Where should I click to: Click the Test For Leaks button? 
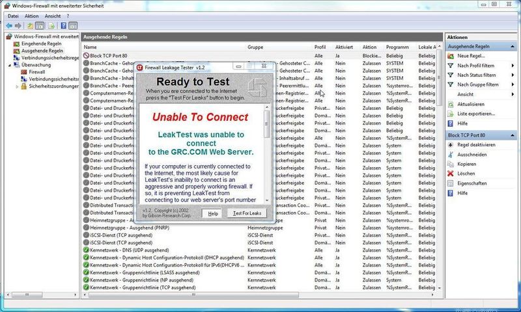tap(247, 213)
